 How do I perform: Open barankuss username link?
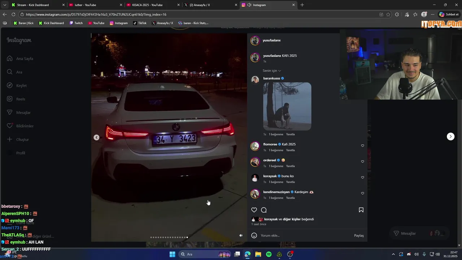point(271,78)
